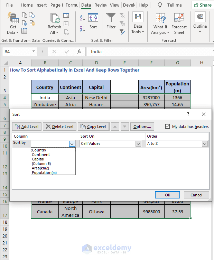The height and width of the screenshot is (260, 214).
Task: Click Tell me lightbulb icon
Action: pos(160,5)
